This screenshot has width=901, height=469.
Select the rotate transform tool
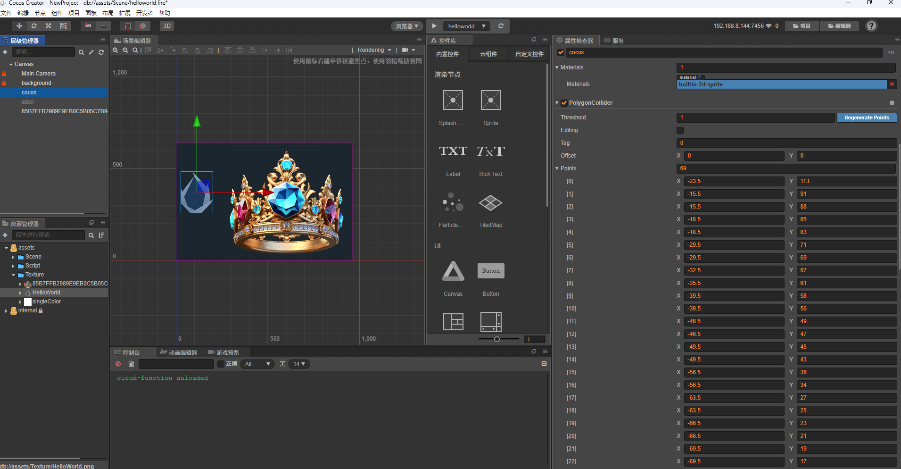click(34, 26)
